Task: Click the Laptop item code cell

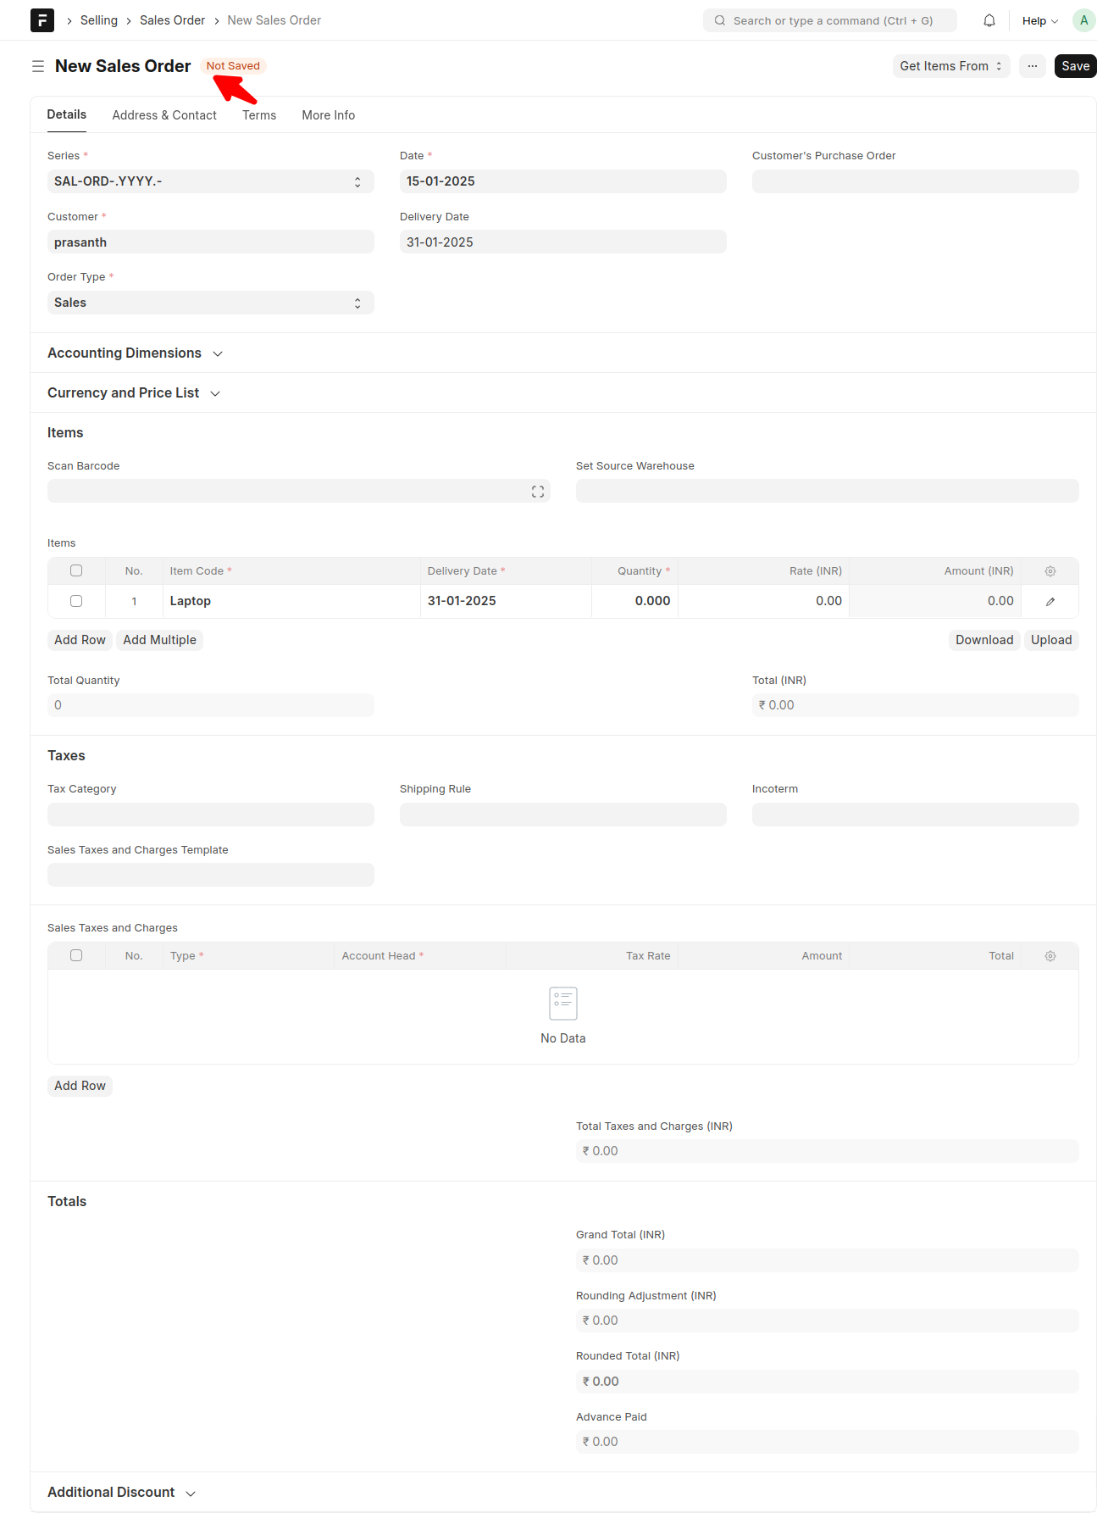Action: tap(291, 601)
